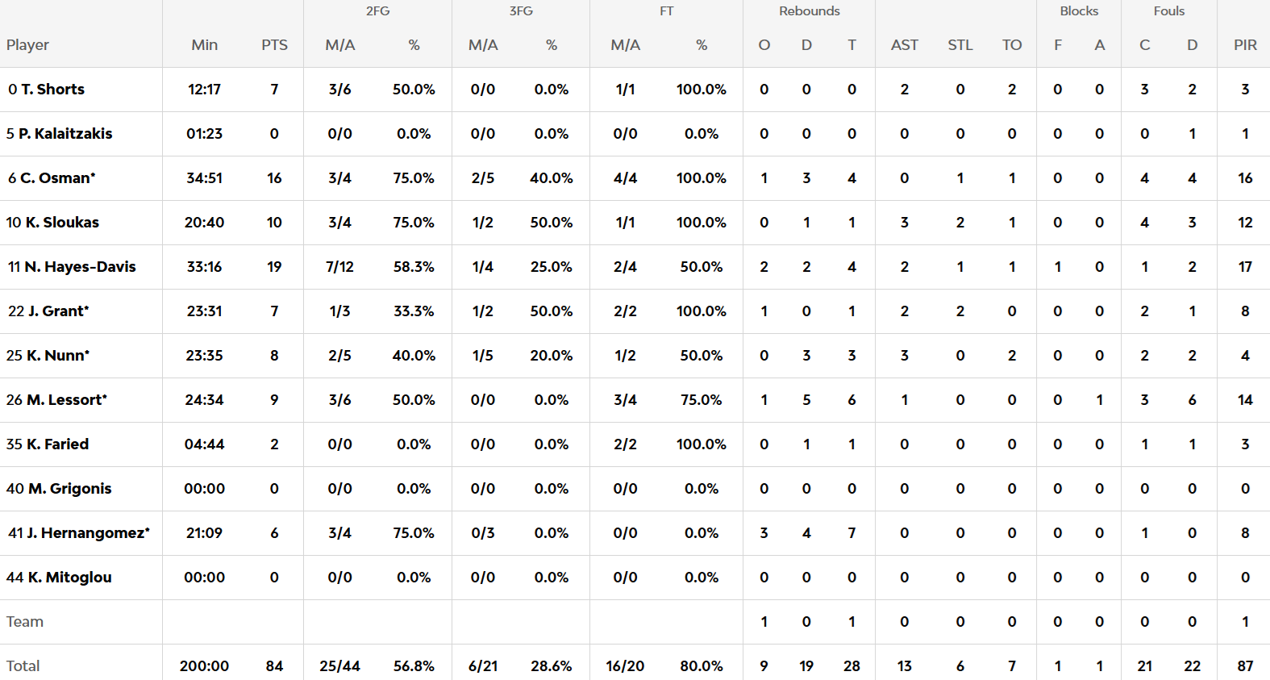The width and height of the screenshot is (1270, 680).
Task: Click the Rebounds group header
Action: 809,11
